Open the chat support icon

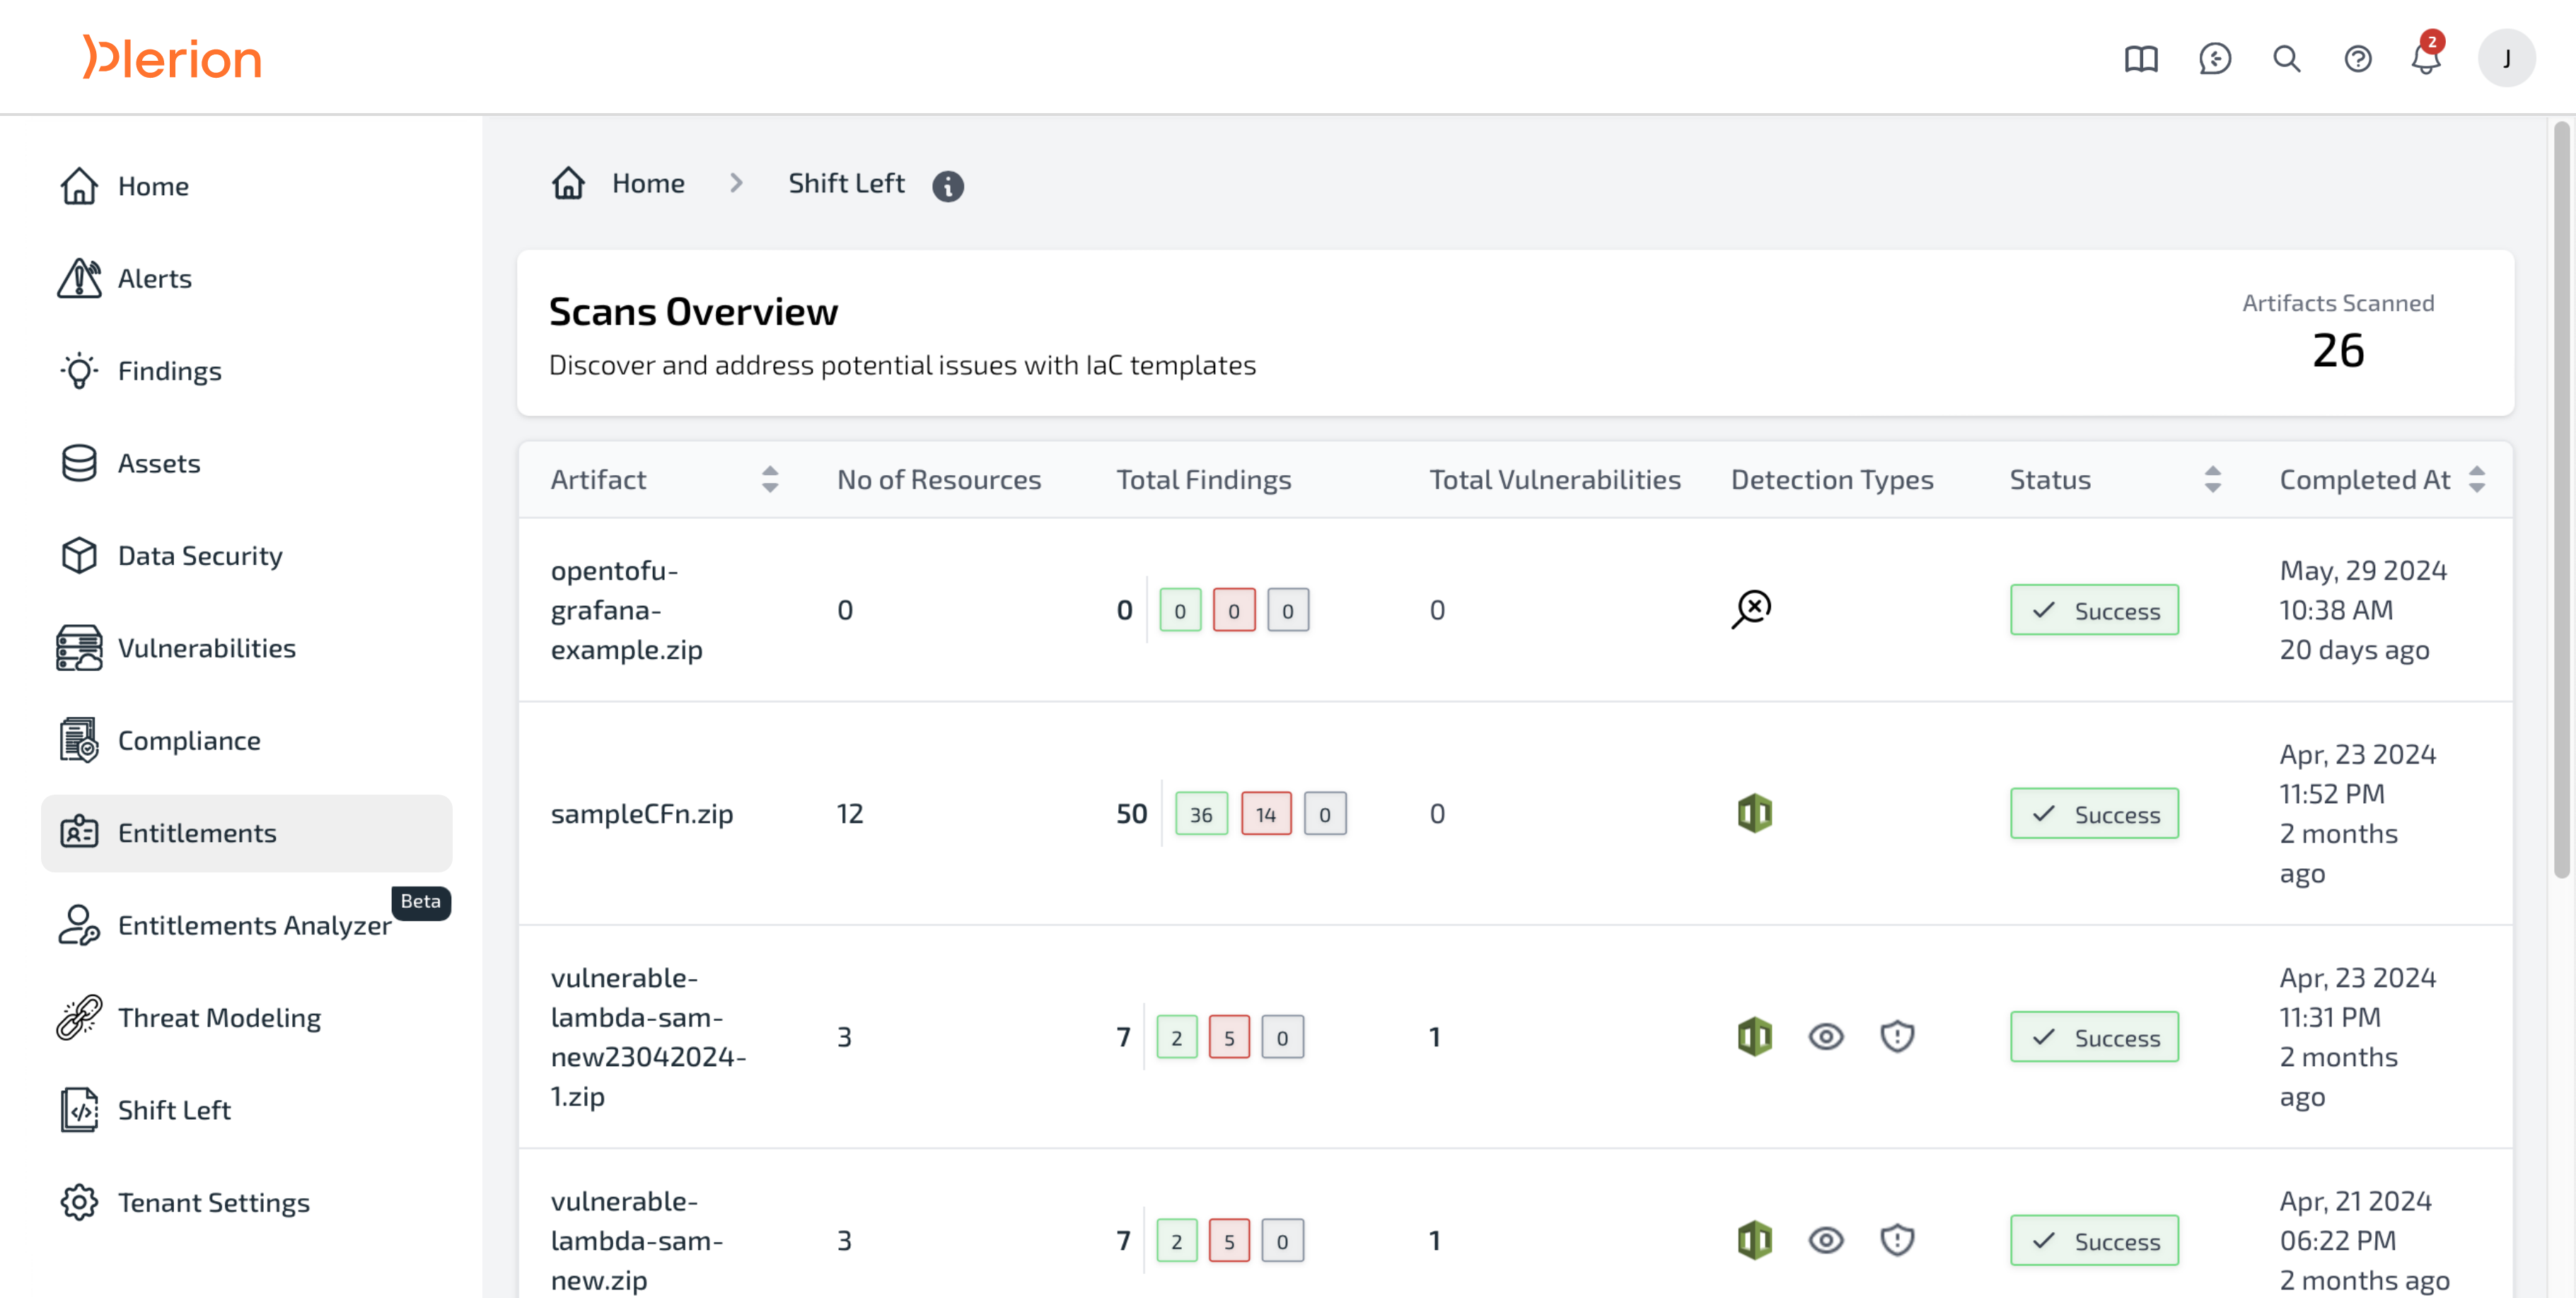click(x=2214, y=59)
